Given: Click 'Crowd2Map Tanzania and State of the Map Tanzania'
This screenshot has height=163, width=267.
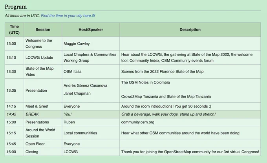Looking at the screenshot, I should (166, 96).
